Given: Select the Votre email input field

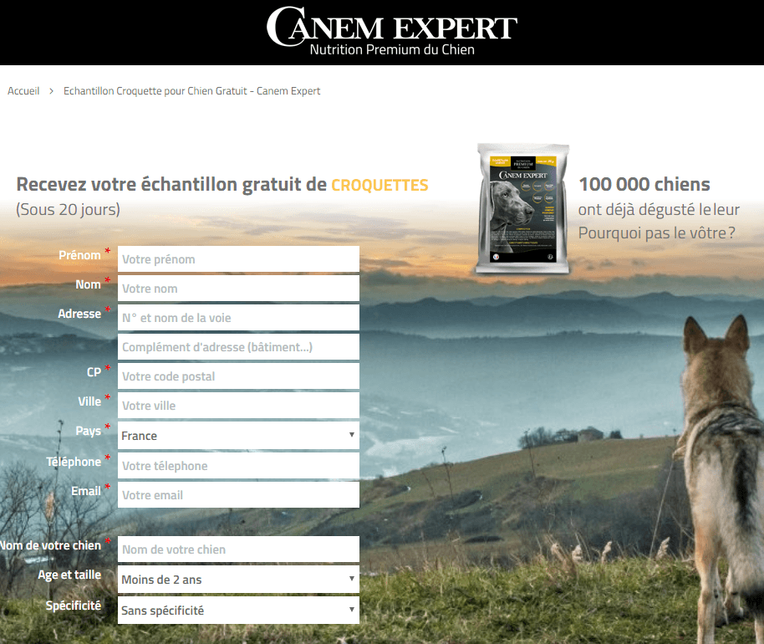Looking at the screenshot, I should click(238, 494).
